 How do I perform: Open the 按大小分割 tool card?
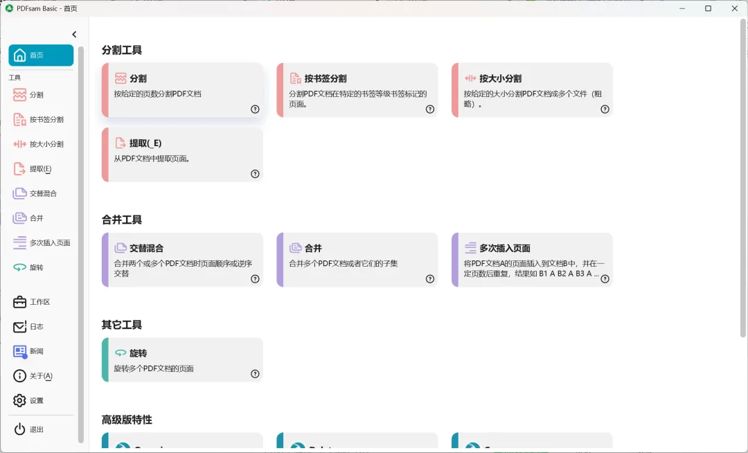532,90
